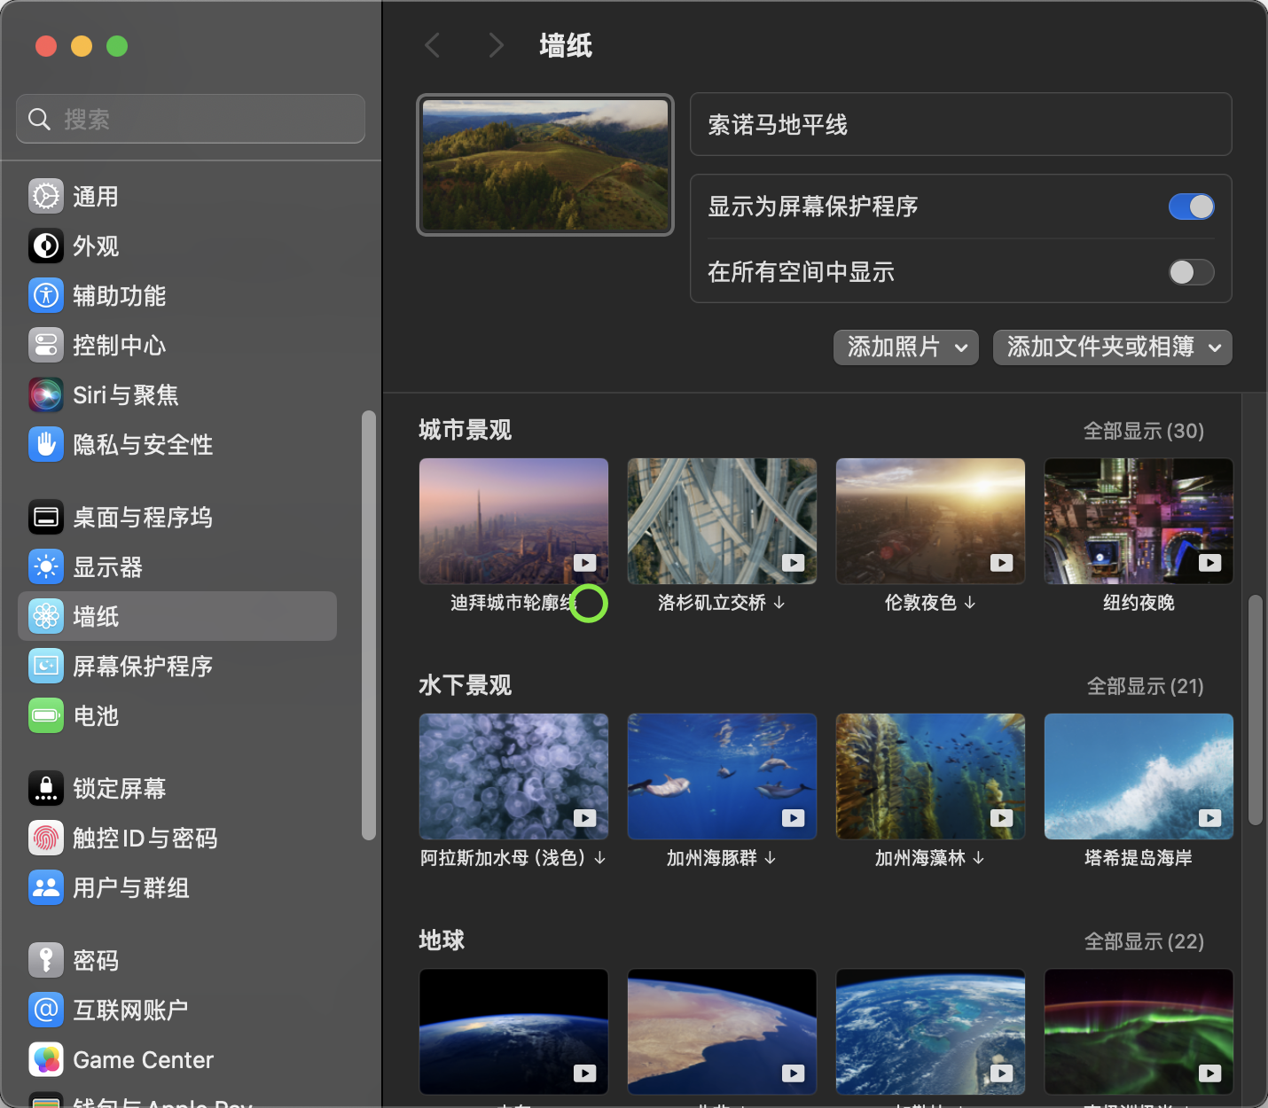Click the Game Center icon
The width and height of the screenshot is (1268, 1108).
(x=45, y=1059)
